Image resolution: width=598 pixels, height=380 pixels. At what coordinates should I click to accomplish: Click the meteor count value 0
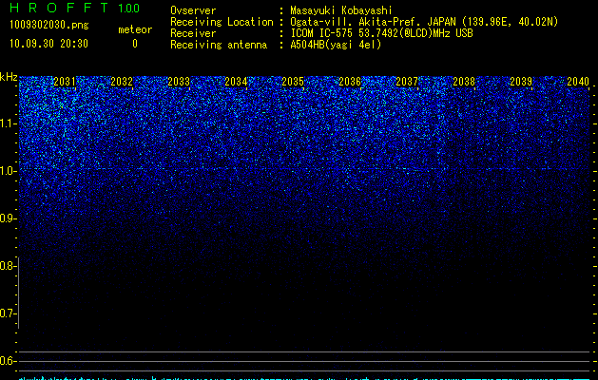click(135, 44)
